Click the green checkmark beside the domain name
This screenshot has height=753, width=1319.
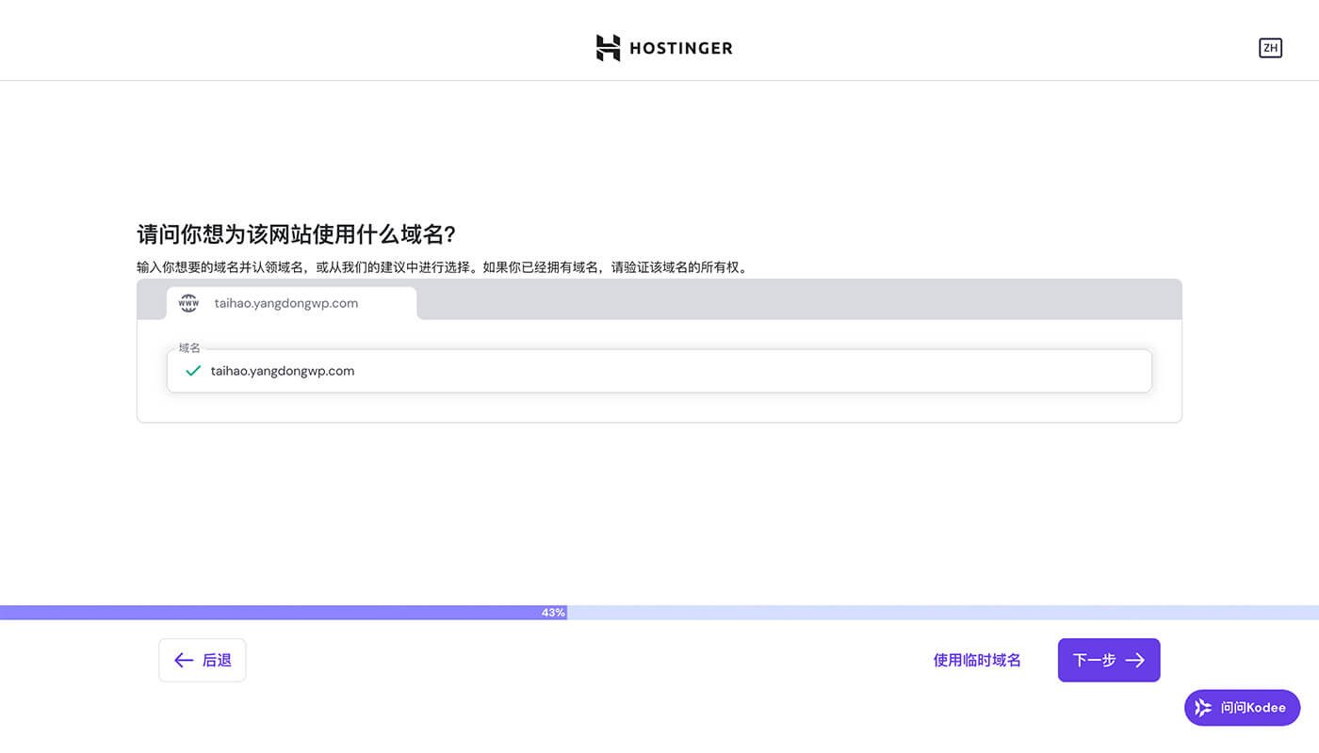(192, 370)
